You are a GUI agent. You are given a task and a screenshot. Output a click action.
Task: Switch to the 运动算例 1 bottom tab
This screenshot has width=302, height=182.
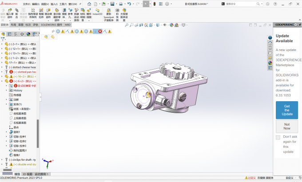tap(42, 174)
